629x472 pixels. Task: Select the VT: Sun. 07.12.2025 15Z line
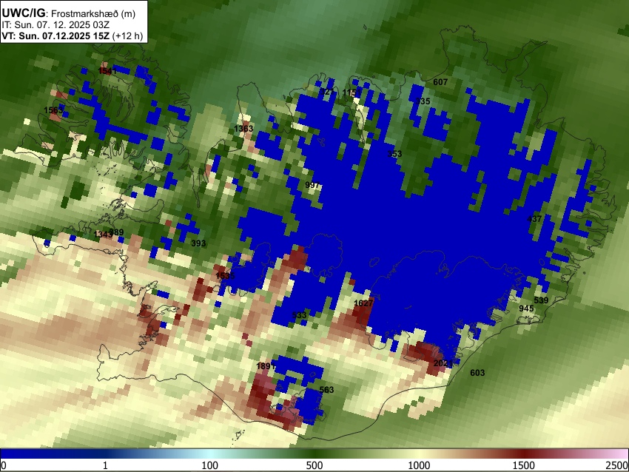[x=73, y=36]
